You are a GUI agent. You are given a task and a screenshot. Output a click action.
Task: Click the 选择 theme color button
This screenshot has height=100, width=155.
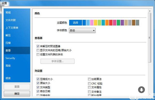tap(75, 23)
